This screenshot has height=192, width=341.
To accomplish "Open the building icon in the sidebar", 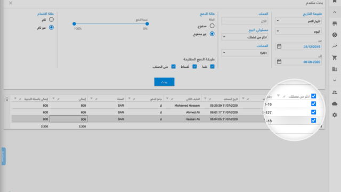I will coord(335,69).
